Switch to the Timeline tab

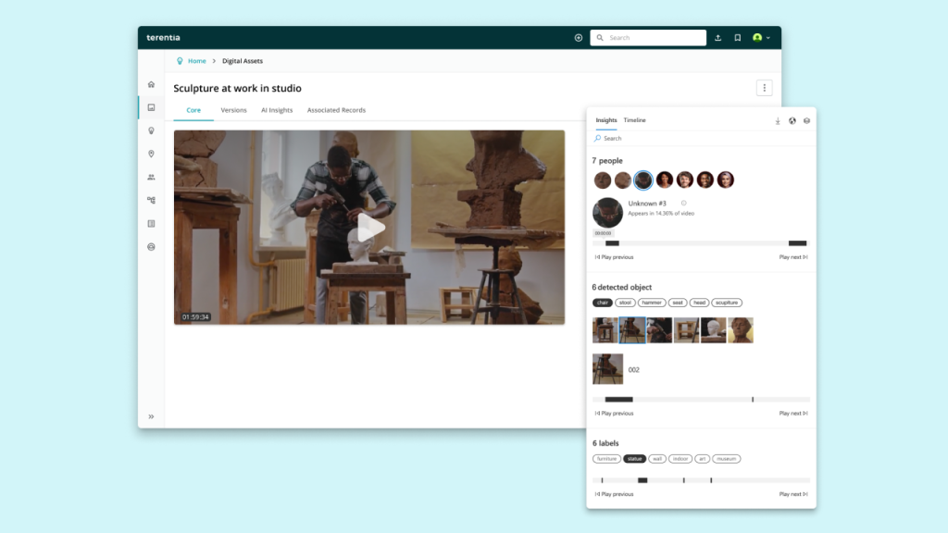click(634, 120)
